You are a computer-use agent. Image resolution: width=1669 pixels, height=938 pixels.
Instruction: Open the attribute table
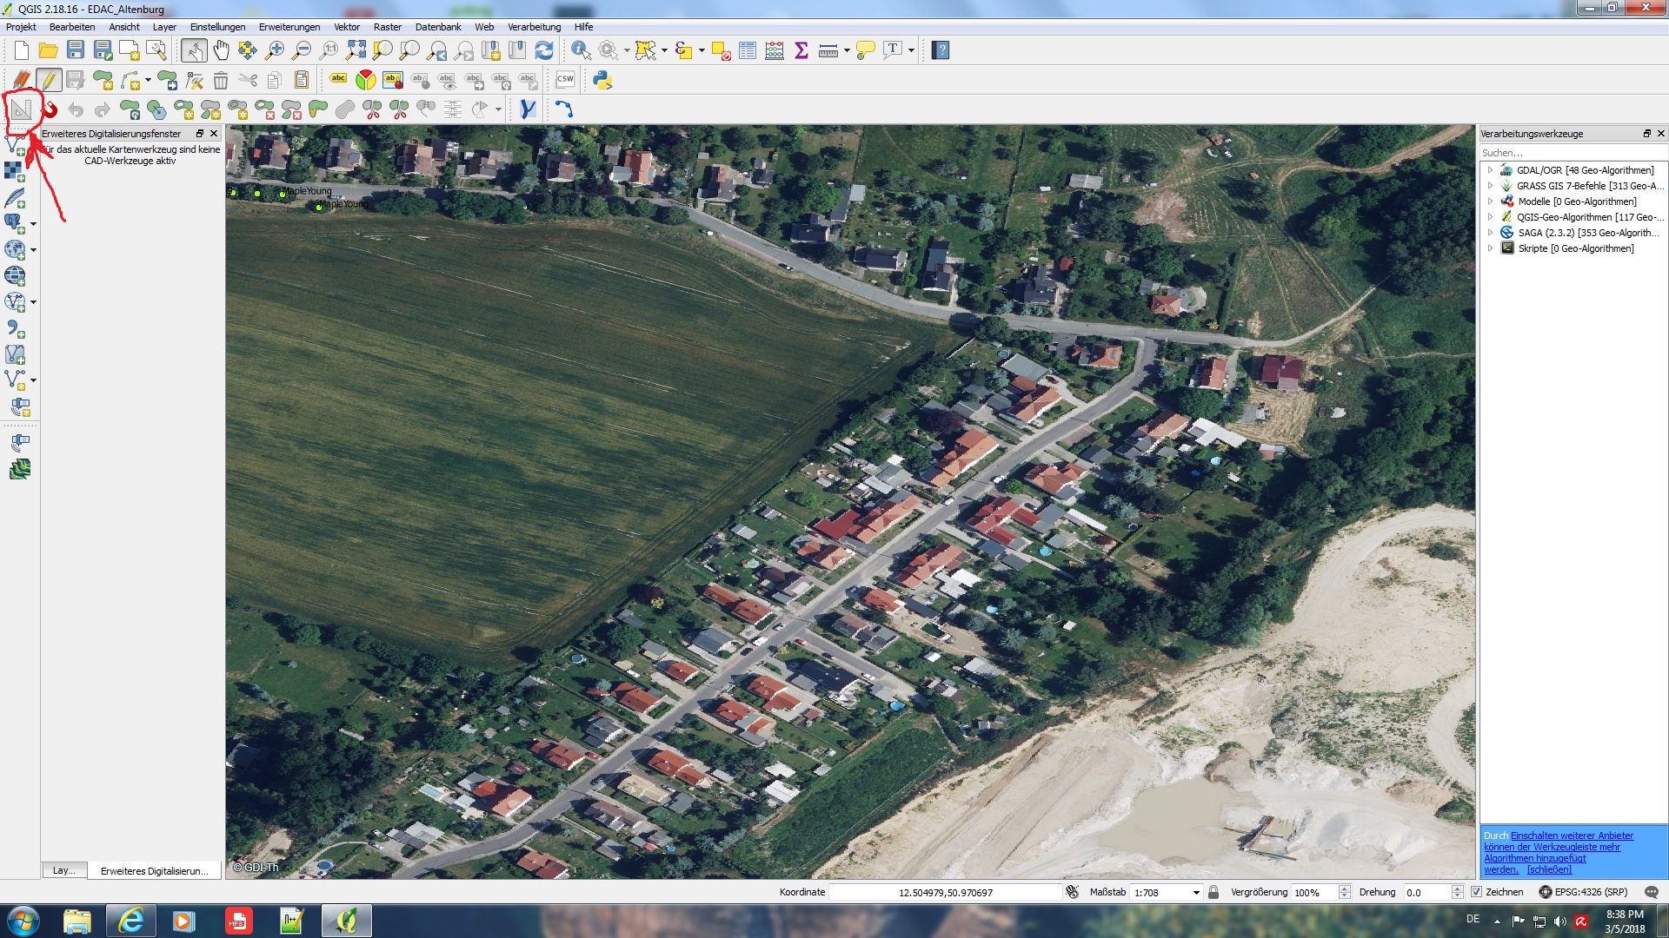(x=748, y=50)
